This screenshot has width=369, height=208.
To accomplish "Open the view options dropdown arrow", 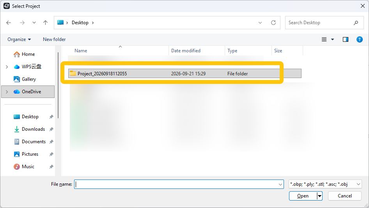I will 332,39.
